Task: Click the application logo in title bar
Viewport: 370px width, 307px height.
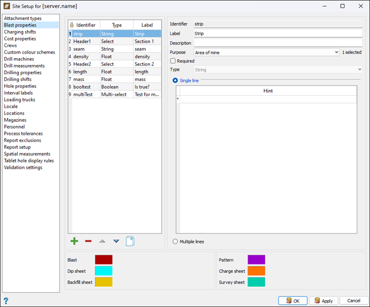Action: tap(7, 6)
